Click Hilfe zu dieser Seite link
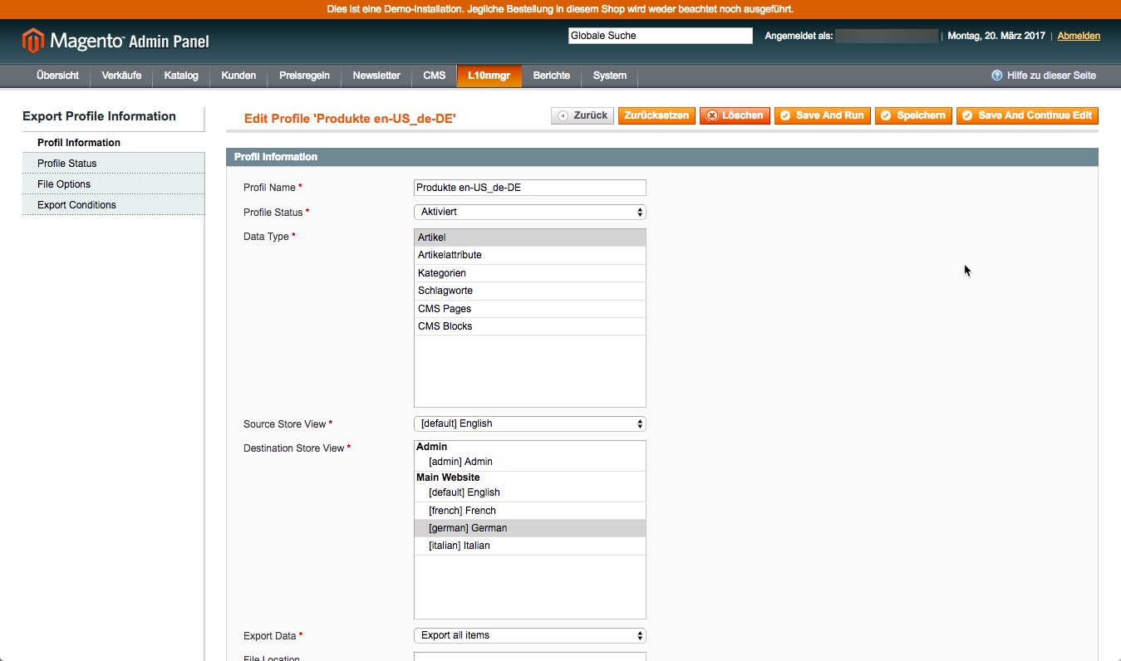Screen dimensions: 1121x661 (1051, 76)
